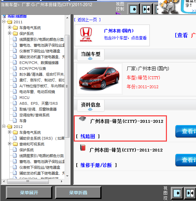The width and height of the screenshot is (196, 201).
Task: Select the 当前车型 tab
Action: pyautogui.click(x=91, y=55)
